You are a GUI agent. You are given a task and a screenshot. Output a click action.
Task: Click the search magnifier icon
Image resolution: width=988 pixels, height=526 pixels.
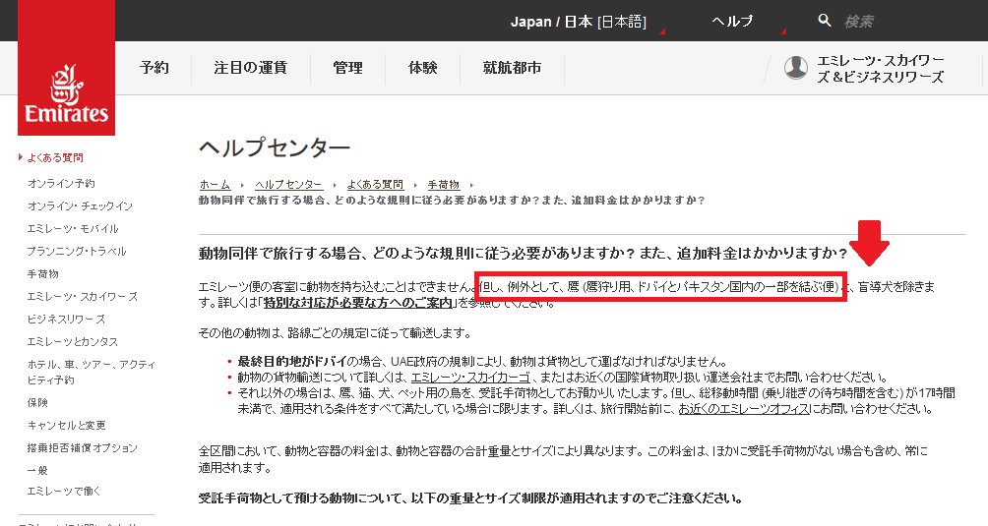point(825,21)
